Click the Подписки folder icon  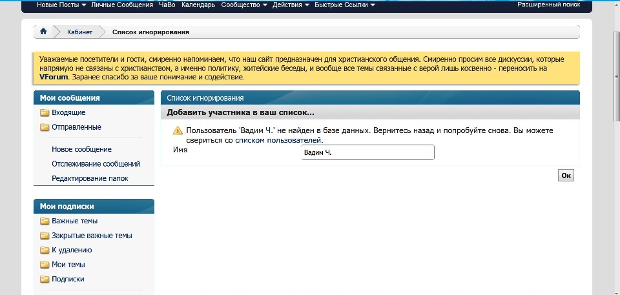[x=45, y=280]
